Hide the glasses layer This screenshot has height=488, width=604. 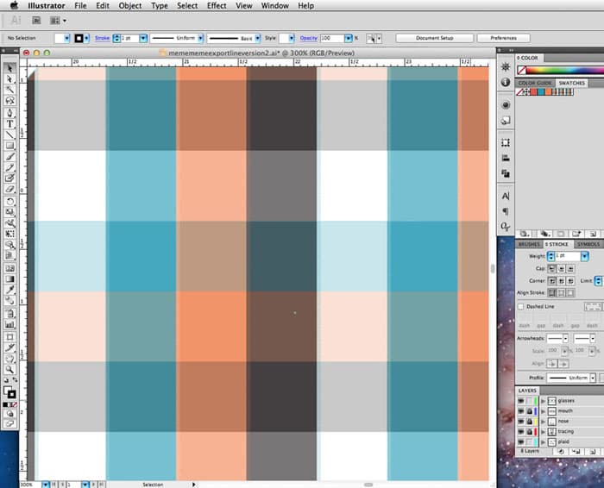[521, 401]
